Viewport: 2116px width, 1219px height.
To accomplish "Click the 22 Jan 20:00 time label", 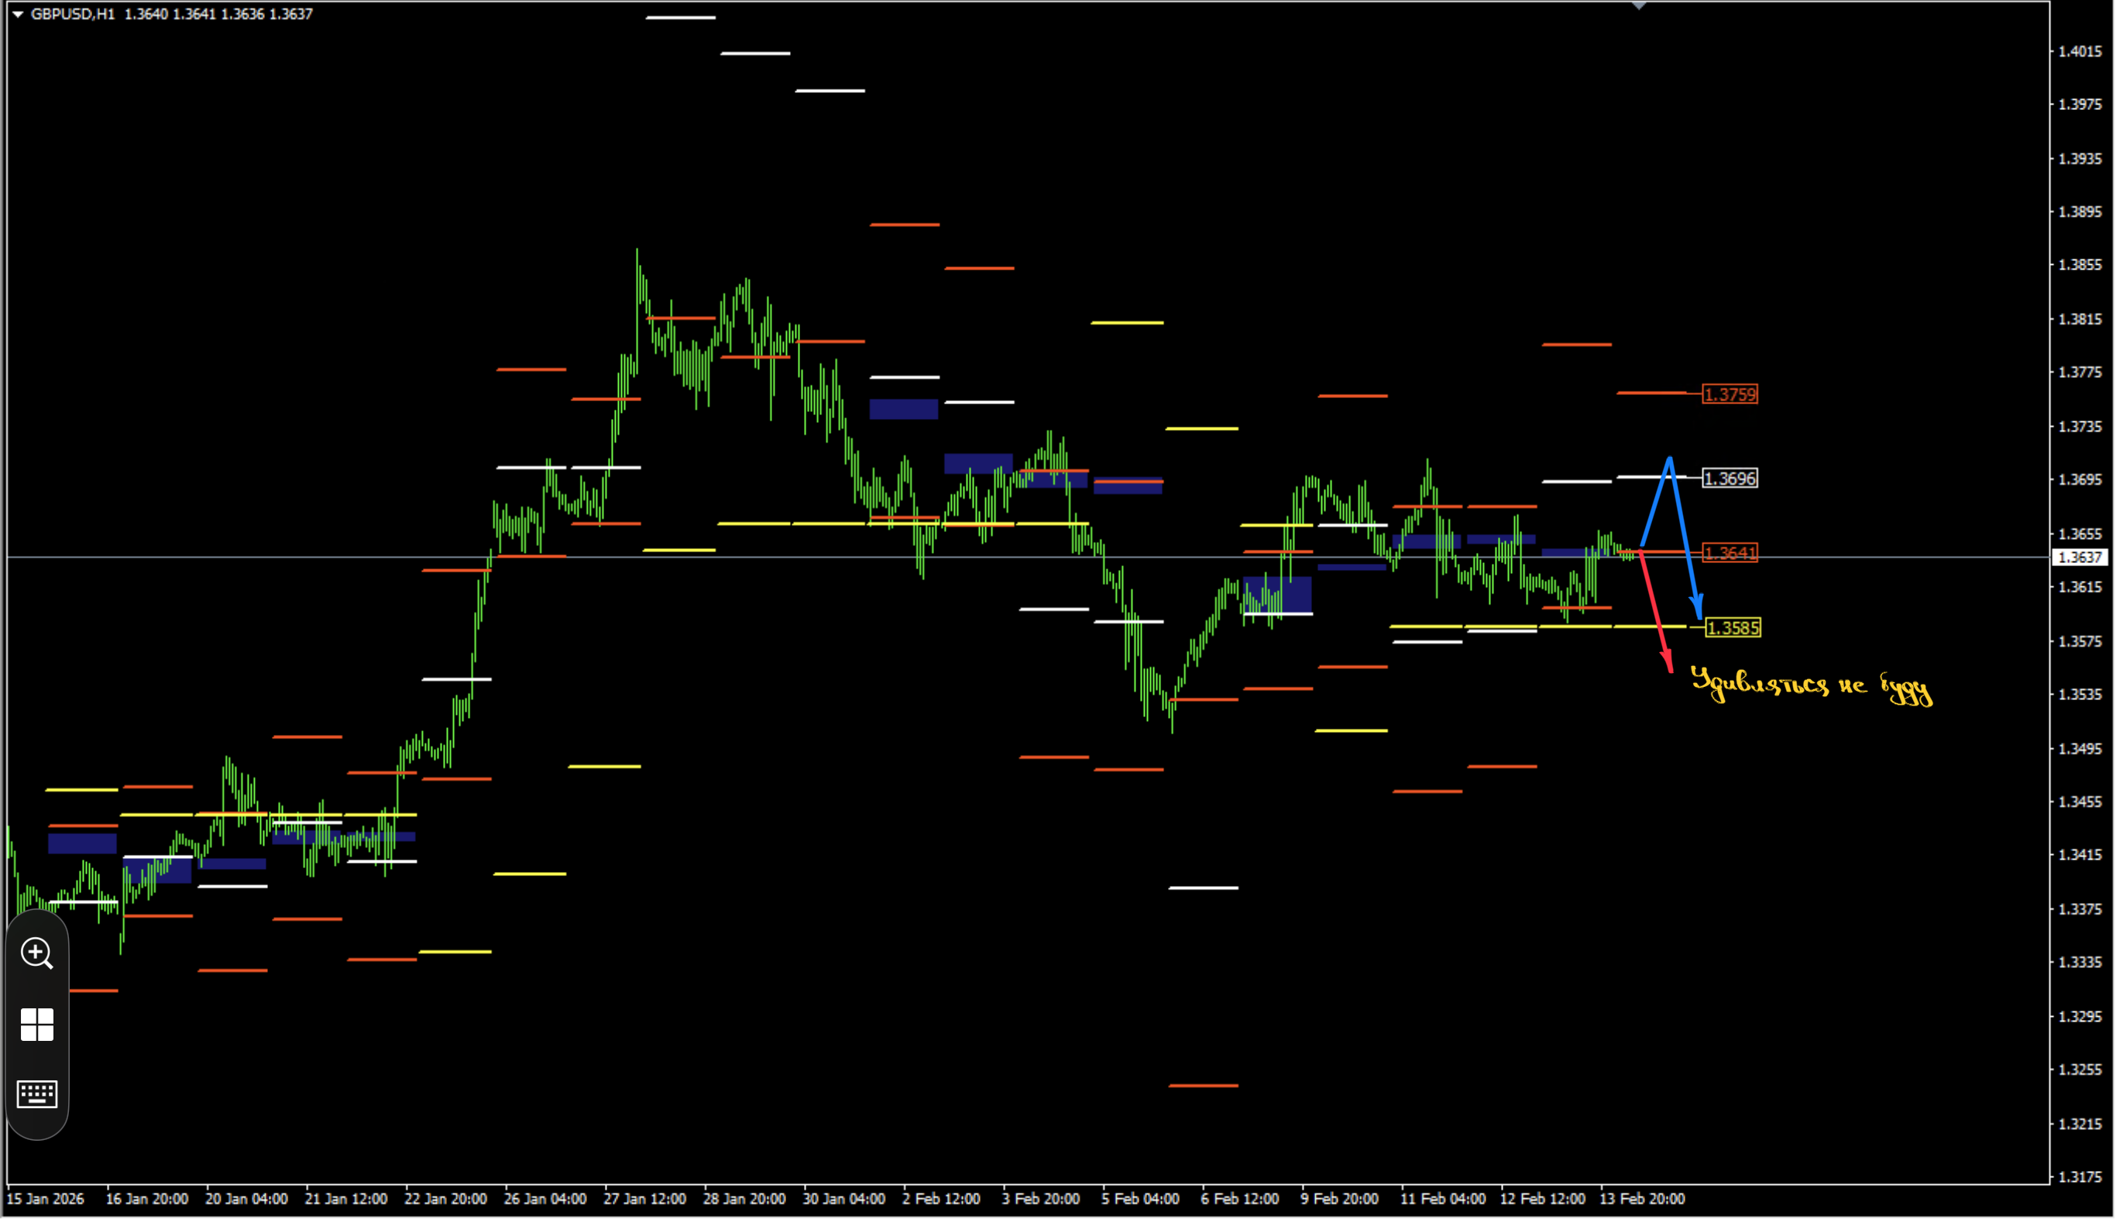I will pyautogui.click(x=445, y=1199).
